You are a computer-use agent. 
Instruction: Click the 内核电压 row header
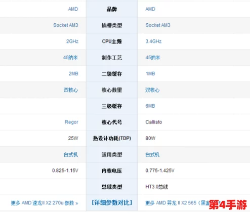pyautogui.click(x=112, y=170)
